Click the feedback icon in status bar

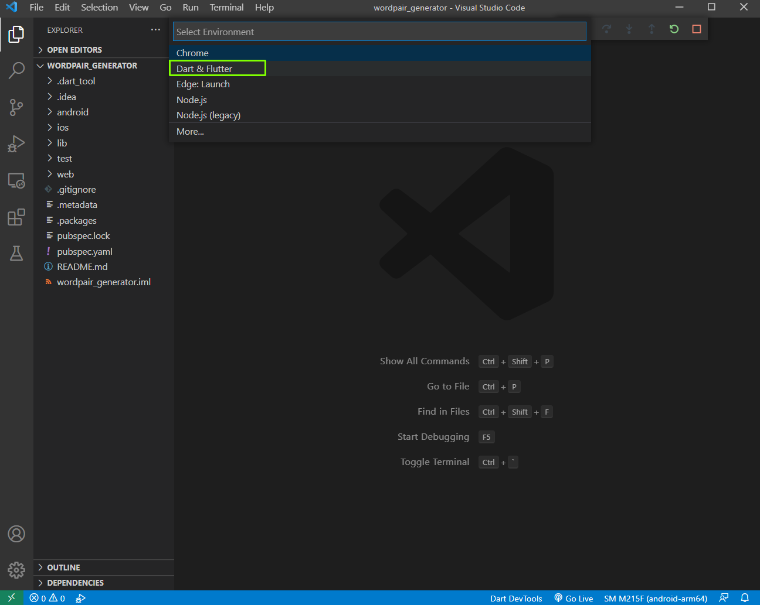[724, 598]
